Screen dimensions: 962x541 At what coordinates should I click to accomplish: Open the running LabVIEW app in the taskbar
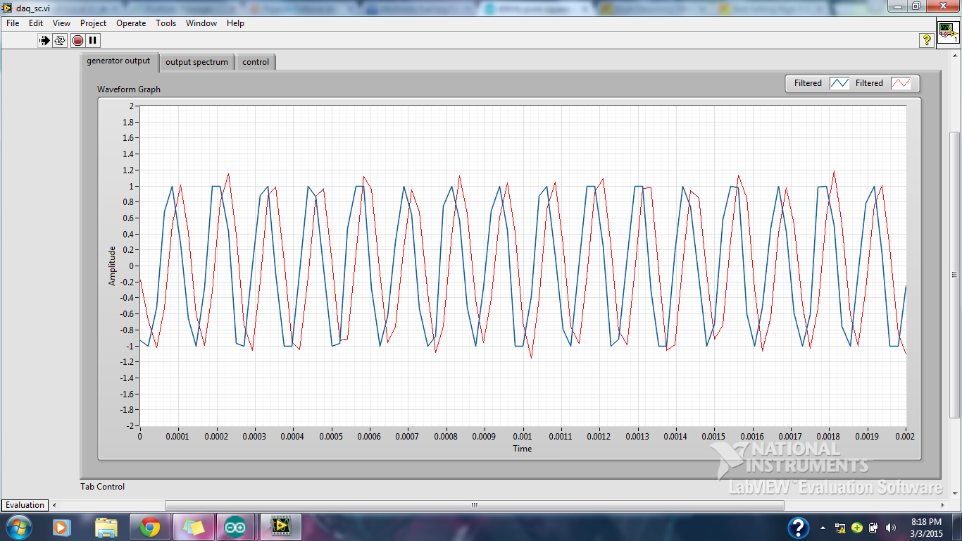[280, 527]
